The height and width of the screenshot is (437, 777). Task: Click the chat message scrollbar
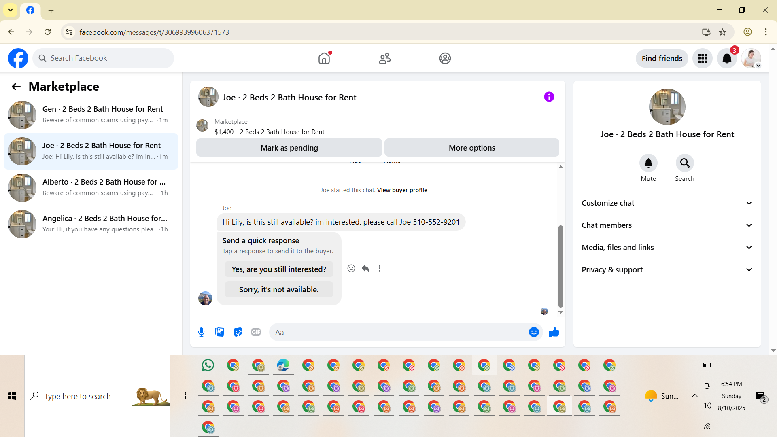pos(560,266)
